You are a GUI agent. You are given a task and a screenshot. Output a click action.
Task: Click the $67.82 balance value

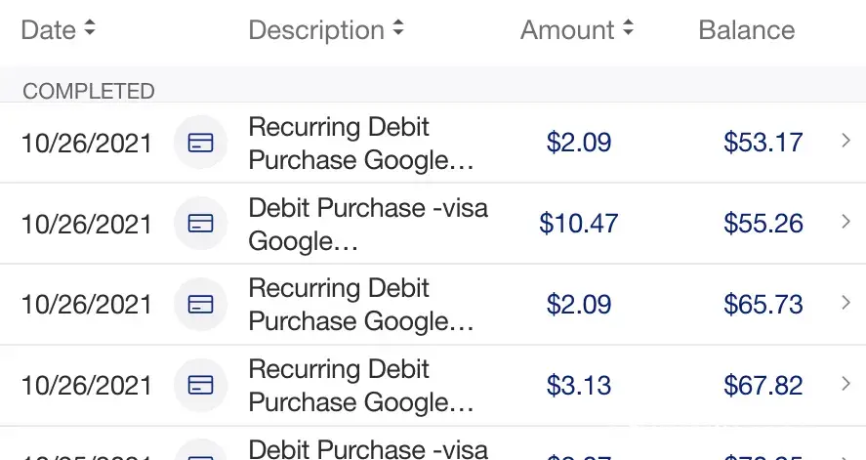click(763, 385)
